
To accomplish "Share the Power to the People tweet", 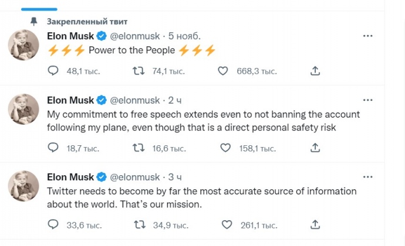I will click(315, 71).
